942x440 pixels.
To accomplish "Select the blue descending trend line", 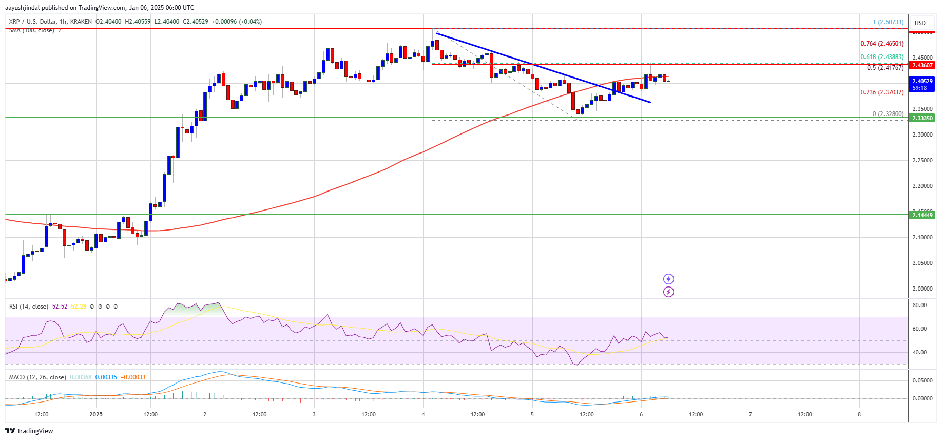I will point(543,68).
